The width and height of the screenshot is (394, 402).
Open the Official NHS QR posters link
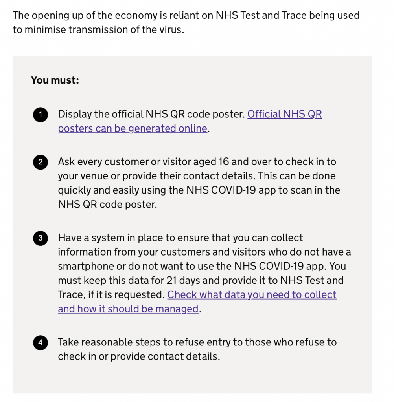[x=284, y=114]
